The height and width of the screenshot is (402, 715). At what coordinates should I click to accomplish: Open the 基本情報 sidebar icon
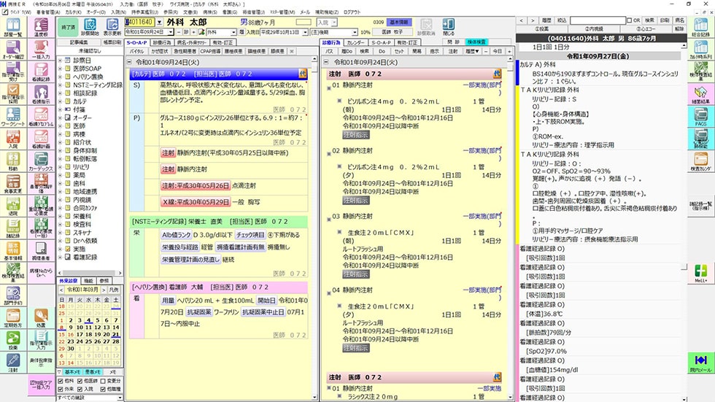[x=13, y=250]
